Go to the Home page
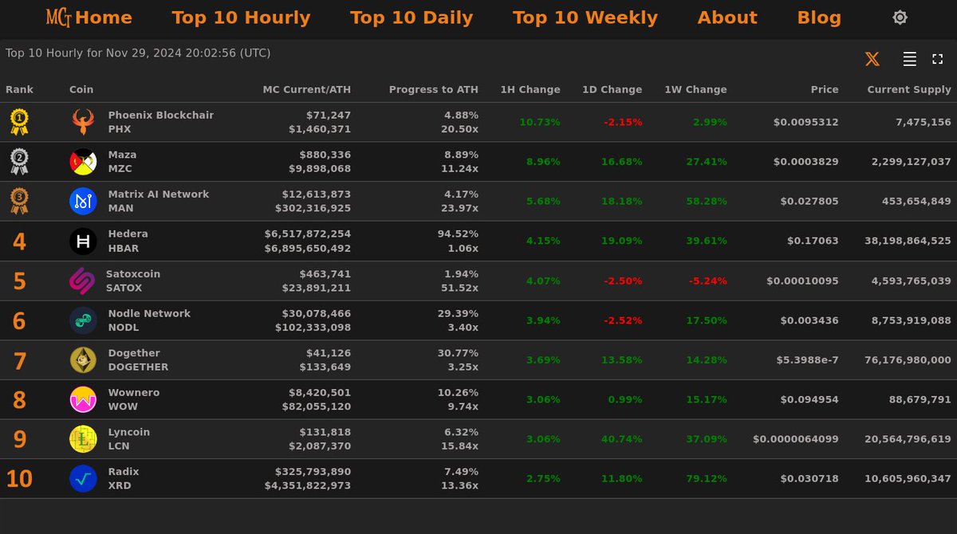 pos(104,18)
